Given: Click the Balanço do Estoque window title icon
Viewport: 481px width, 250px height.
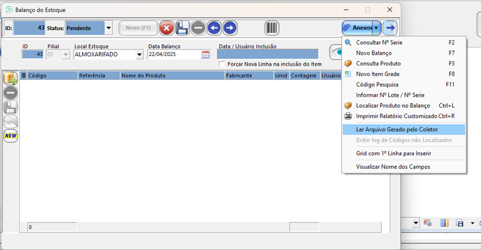Looking at the screenshot, I should pyautogui.click(x=10, y=10).
